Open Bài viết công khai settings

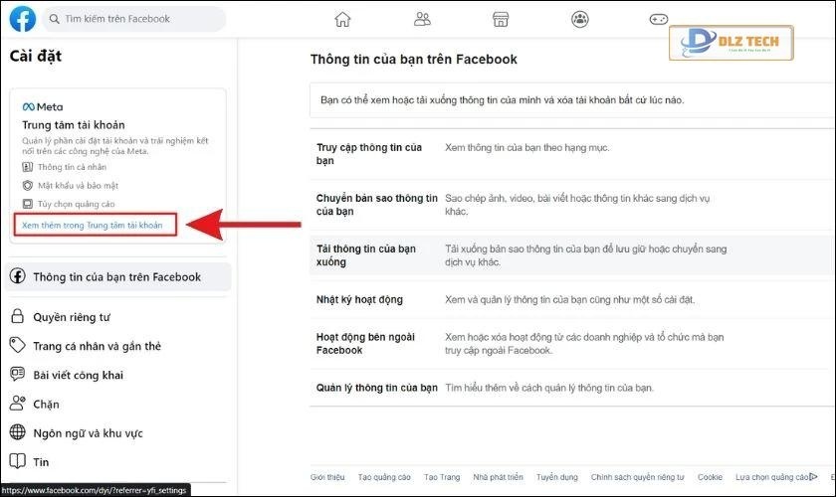pos(78,375)
